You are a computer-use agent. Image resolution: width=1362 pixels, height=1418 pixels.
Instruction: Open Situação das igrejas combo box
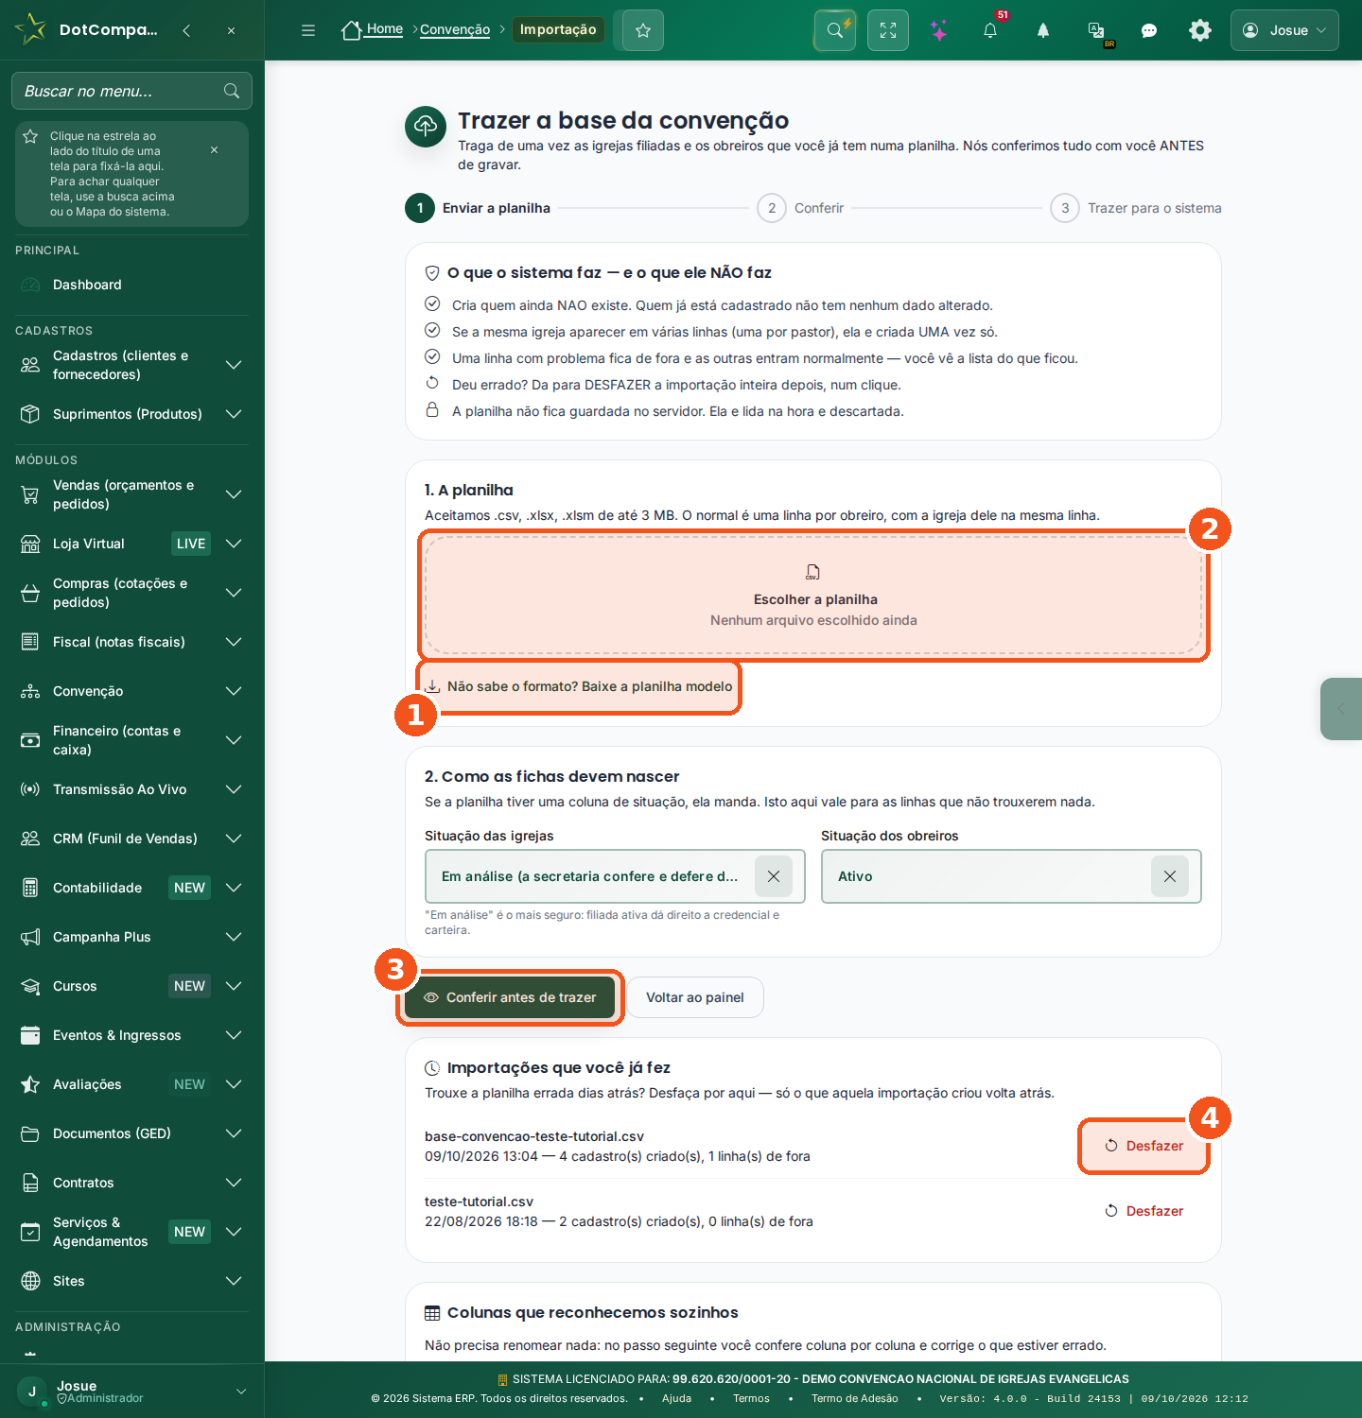click(615, 876)
